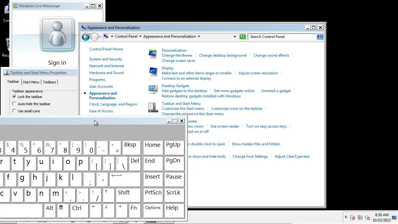
Task: Click Customize icons on the taskbar link
Action: point(237,109)
